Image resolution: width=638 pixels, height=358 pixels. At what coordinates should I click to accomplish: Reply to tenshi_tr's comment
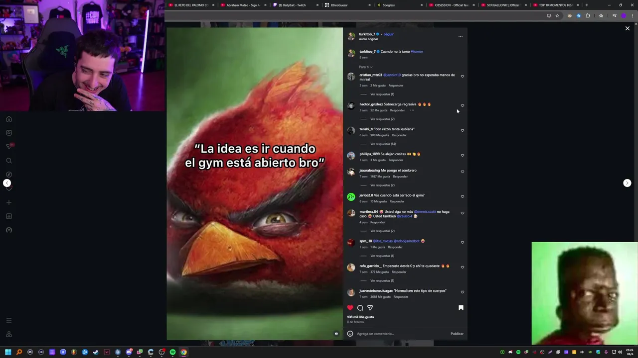(x=399, y=135)
